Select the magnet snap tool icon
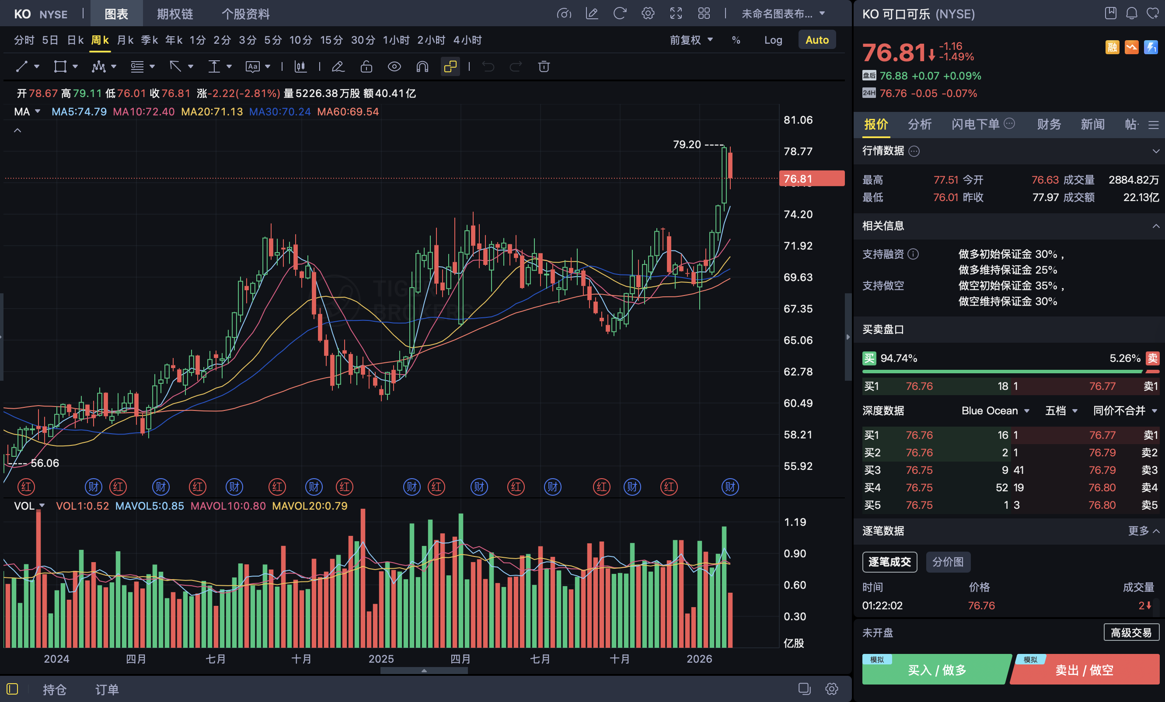Image resolution: width=1165 pixels, height=702 pixels. [x=422, y=66]
